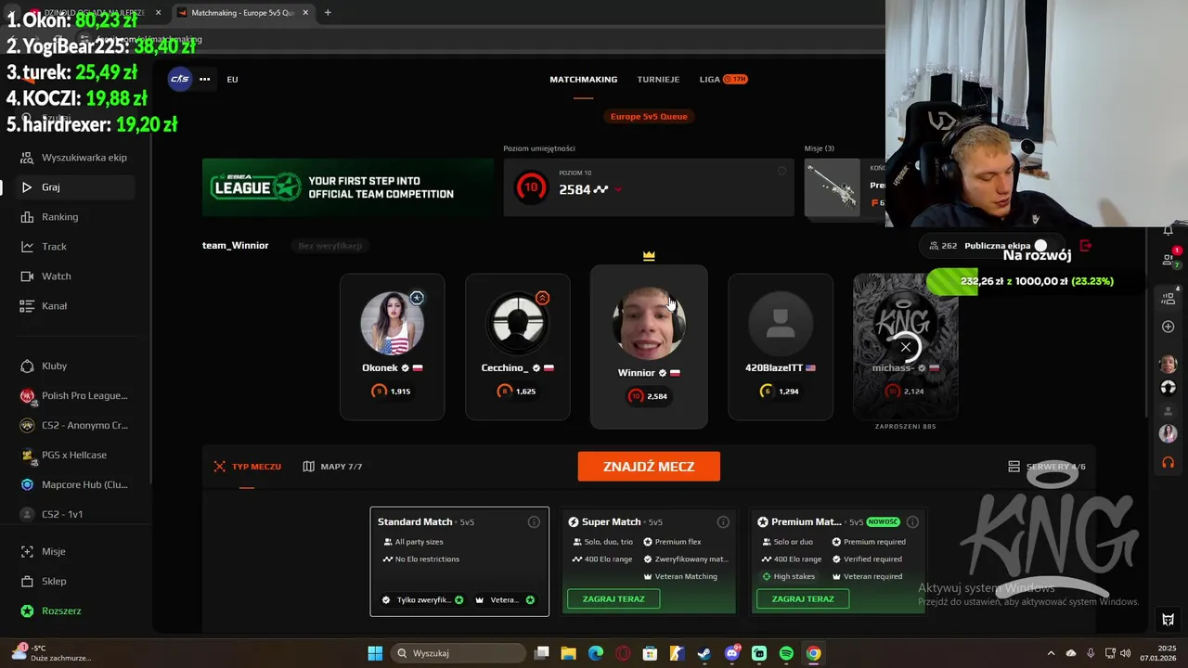Open 420BlazeITT's player card
This screenshot has width=1188, height=668.
(x=781, y=347)
